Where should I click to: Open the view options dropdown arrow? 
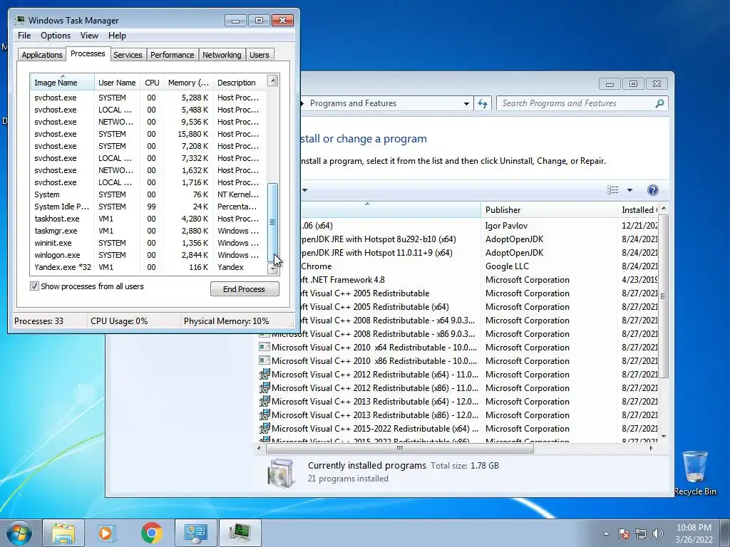[630, 189]
